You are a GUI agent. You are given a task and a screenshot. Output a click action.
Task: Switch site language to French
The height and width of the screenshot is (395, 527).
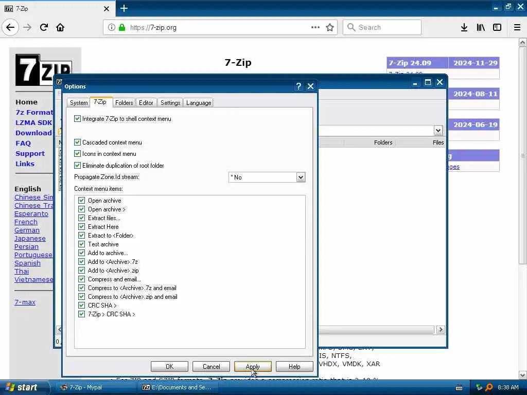point(26,222)
